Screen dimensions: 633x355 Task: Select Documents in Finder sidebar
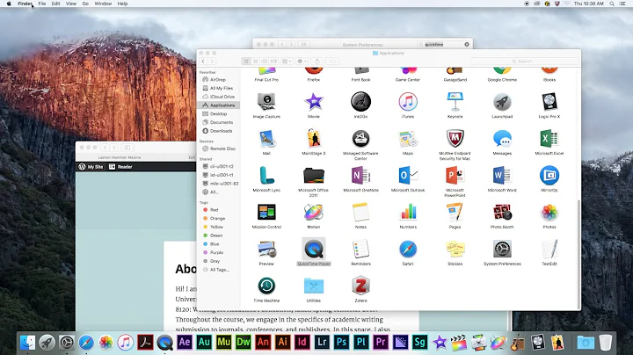click(220, 122)
